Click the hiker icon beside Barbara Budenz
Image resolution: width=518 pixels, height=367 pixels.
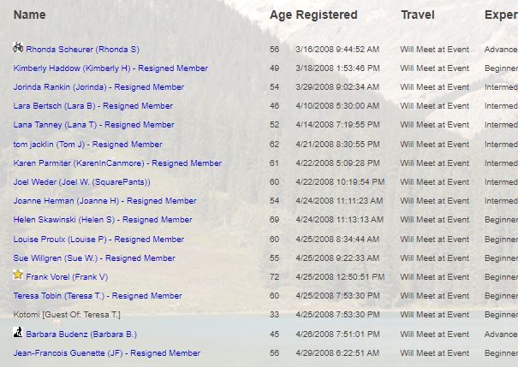coord(18,333)
